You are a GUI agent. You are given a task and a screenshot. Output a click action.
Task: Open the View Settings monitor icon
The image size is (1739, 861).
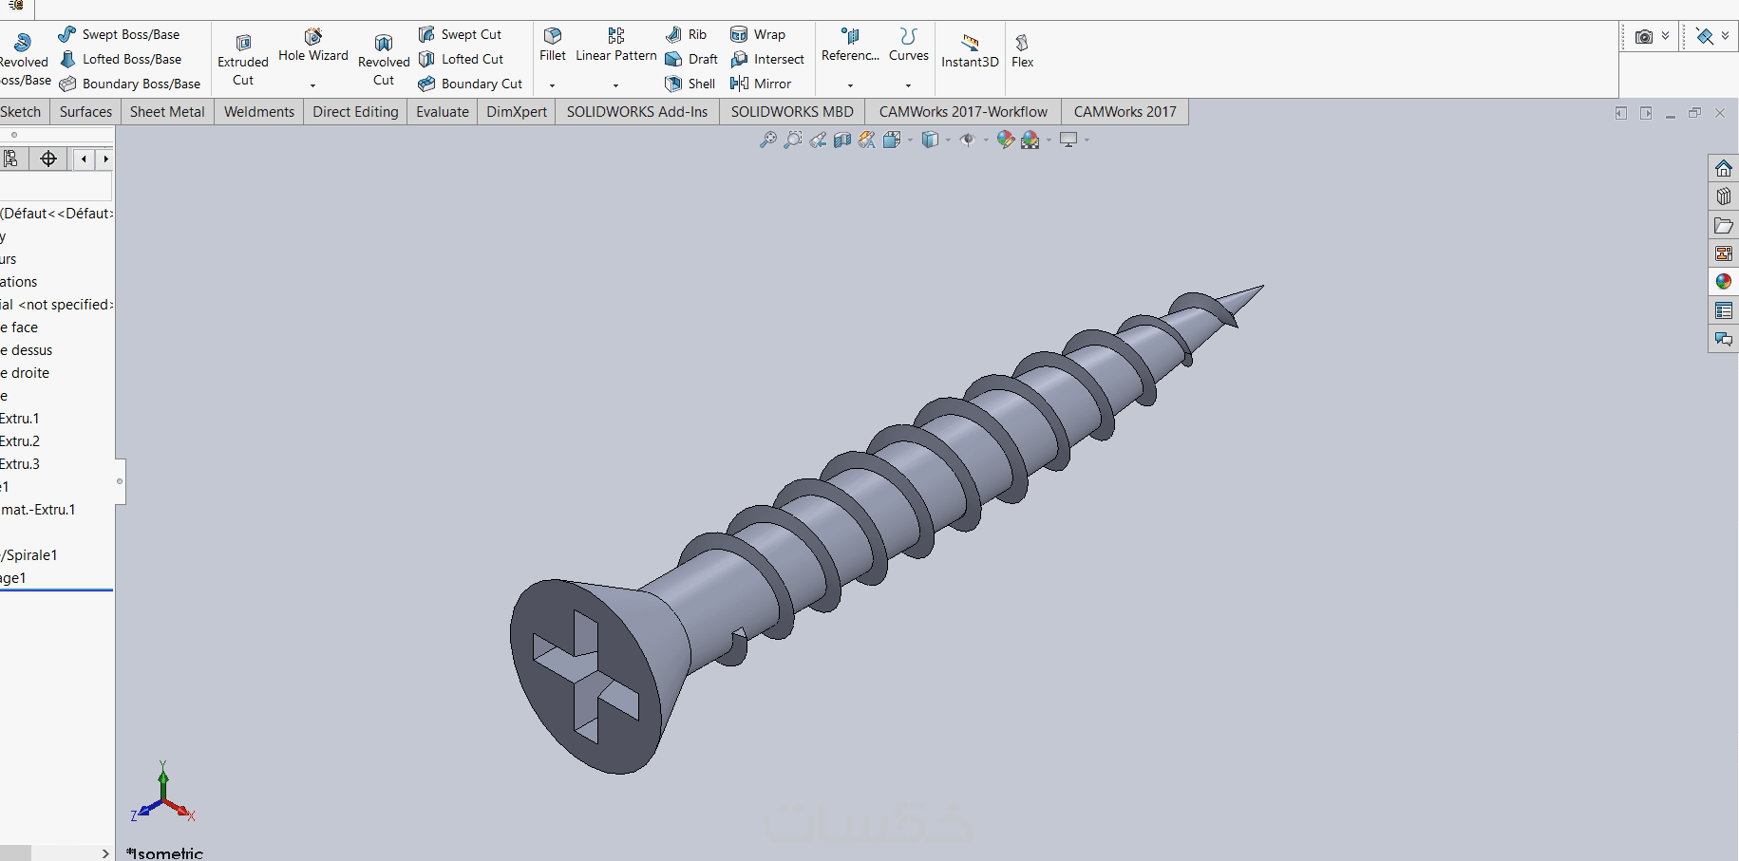point(1068,140)
